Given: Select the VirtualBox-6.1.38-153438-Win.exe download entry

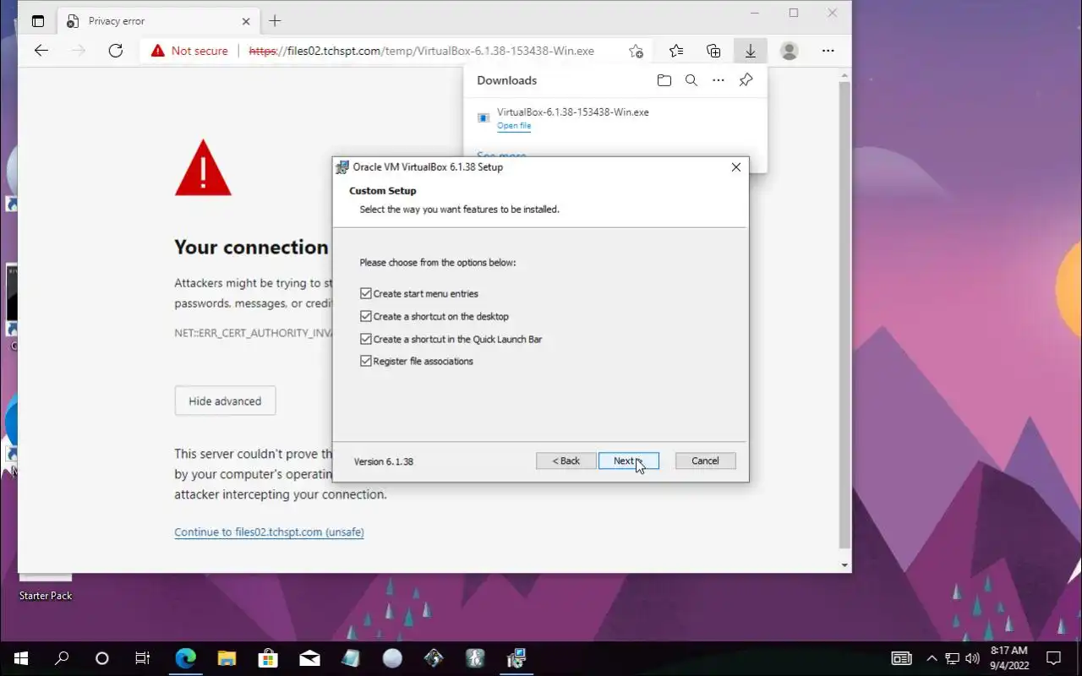Looking at the screenshot, I should pos(615,118).
